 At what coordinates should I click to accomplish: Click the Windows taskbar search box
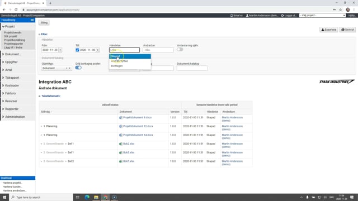41,197
